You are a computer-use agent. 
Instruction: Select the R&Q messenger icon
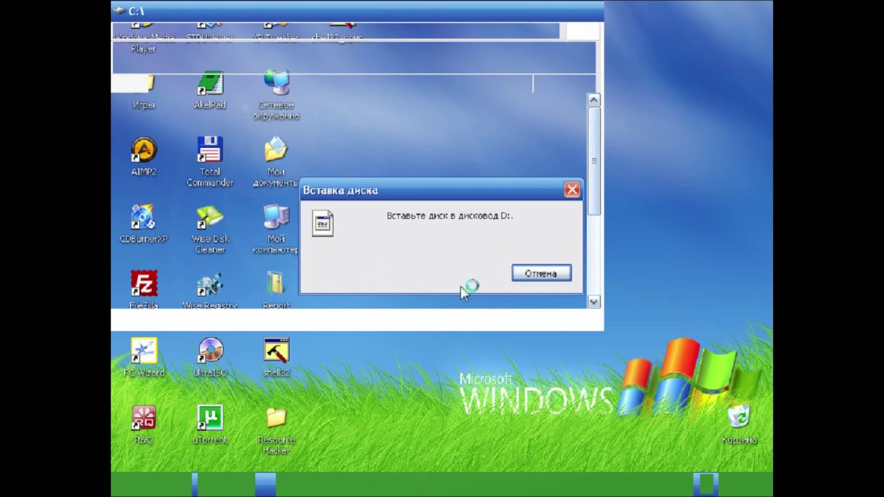pyautogui.click(x=144, y=418)
